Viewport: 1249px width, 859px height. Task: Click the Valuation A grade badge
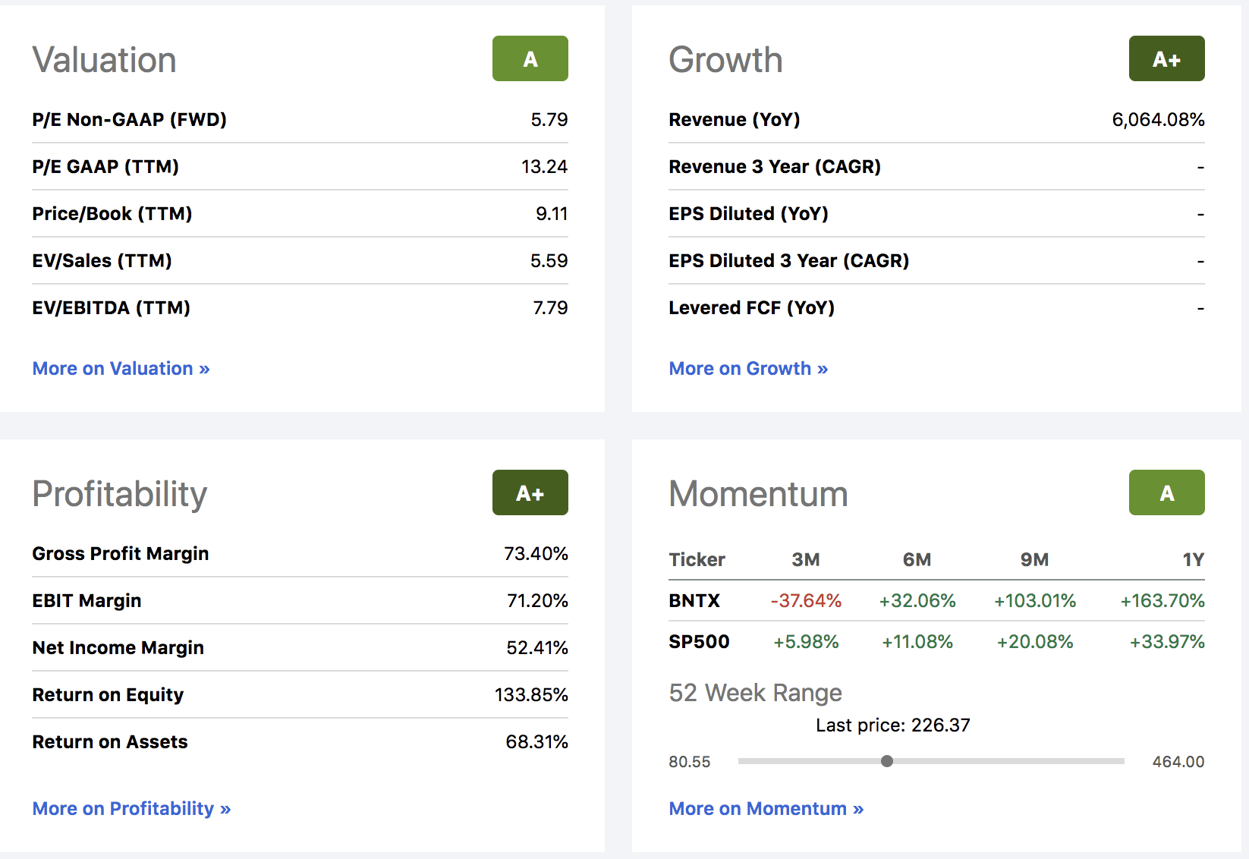[x=530, y=58]
